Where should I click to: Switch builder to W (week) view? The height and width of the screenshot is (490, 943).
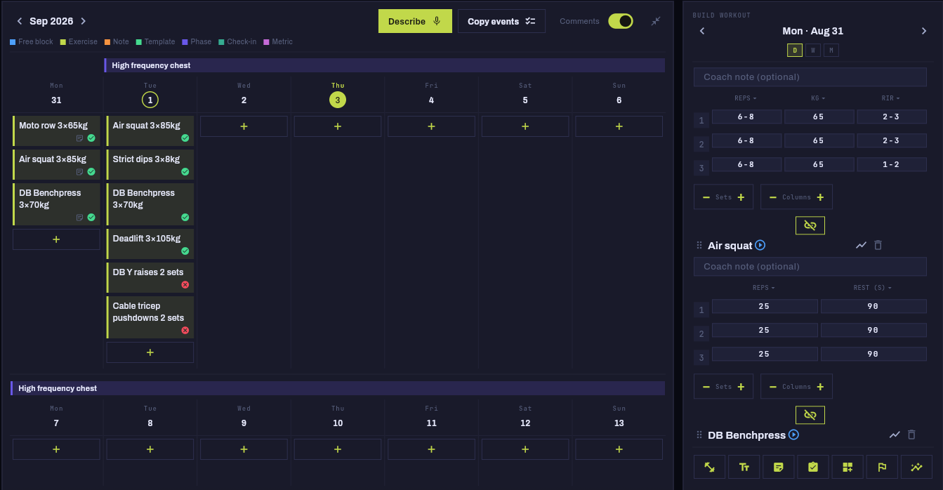pyautogui.click(x=812, y=50)
